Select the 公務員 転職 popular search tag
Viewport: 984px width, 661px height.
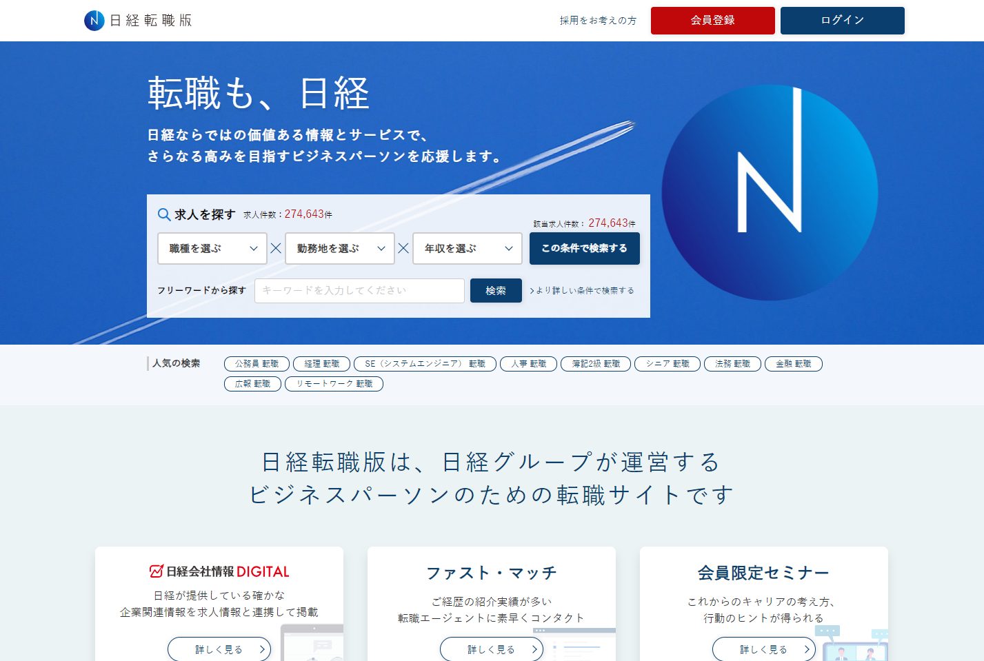257,364
